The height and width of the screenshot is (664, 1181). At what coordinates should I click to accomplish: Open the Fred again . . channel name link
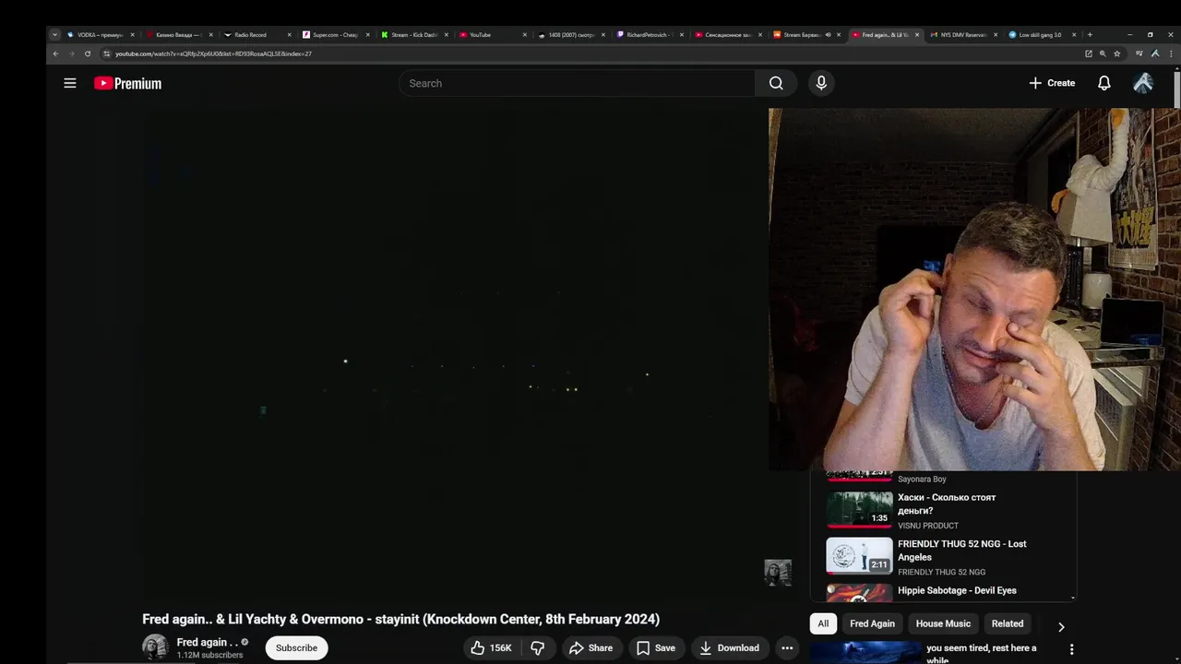(x=207, y=642)
